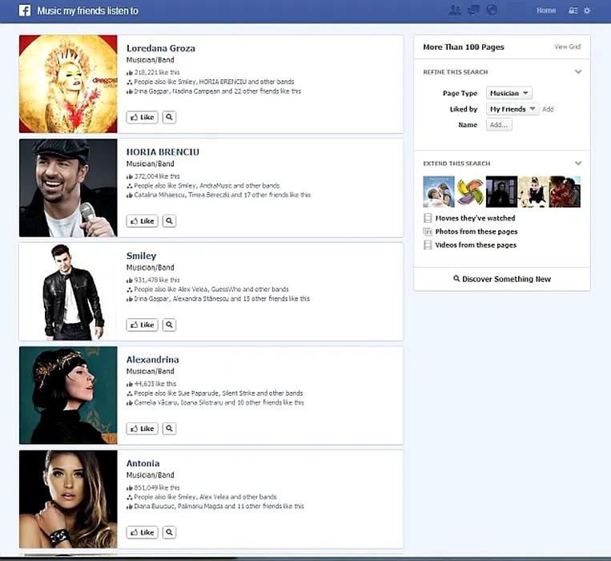Click the Name Add... input field

coord(499,125)
